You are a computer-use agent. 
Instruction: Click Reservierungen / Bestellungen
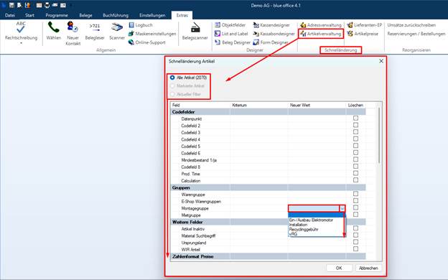416,34
